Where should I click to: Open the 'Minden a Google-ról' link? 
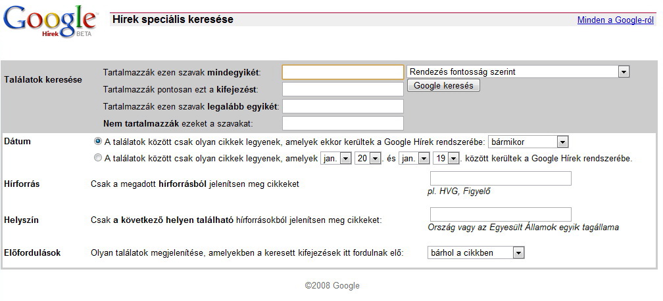pyautogui.click(x=615, y=20)
